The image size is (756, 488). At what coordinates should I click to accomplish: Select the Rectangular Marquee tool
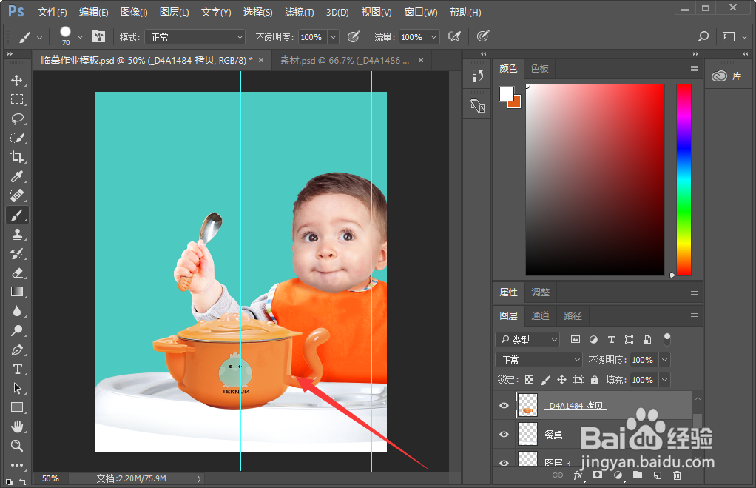(17, 99)
